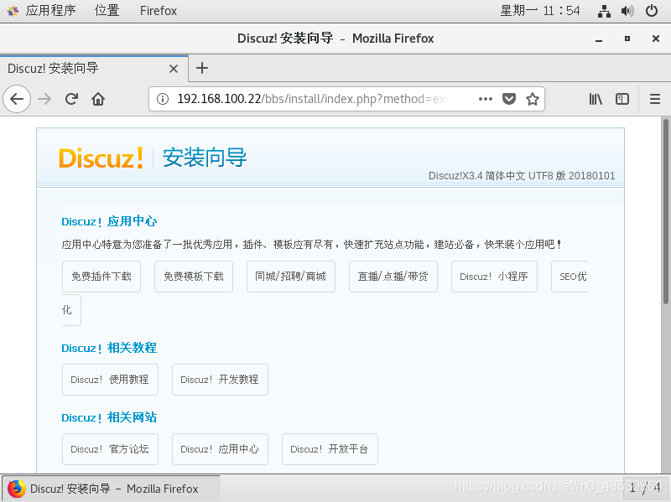This screenshot has width=671, height=502.
Task: Go back with the Firefox back arrow
Action: (17, 99)
